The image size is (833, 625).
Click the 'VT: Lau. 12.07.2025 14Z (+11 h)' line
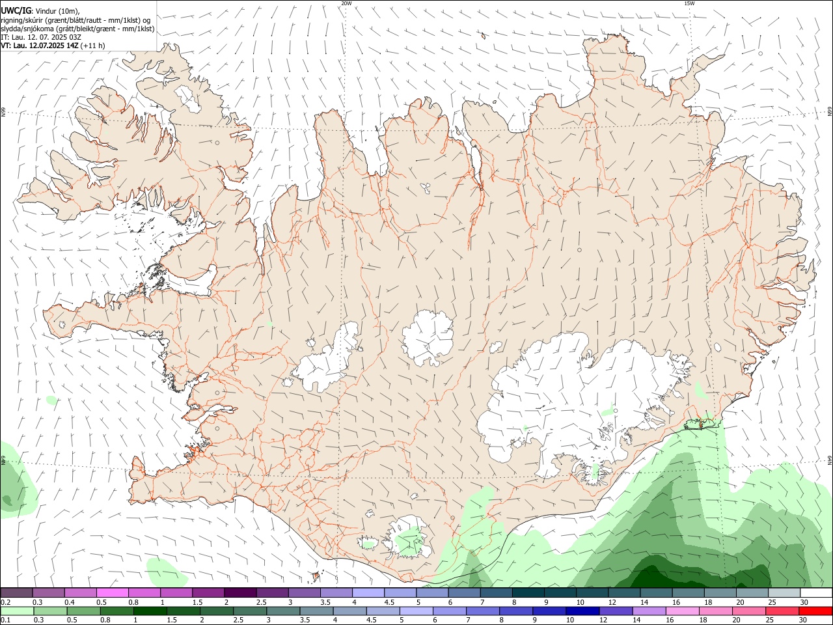(53, 46)
